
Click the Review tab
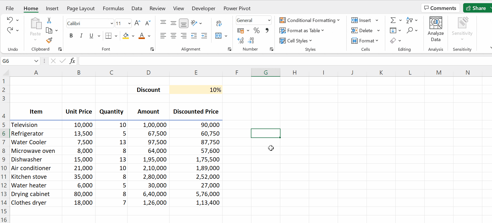click(157, 8)
